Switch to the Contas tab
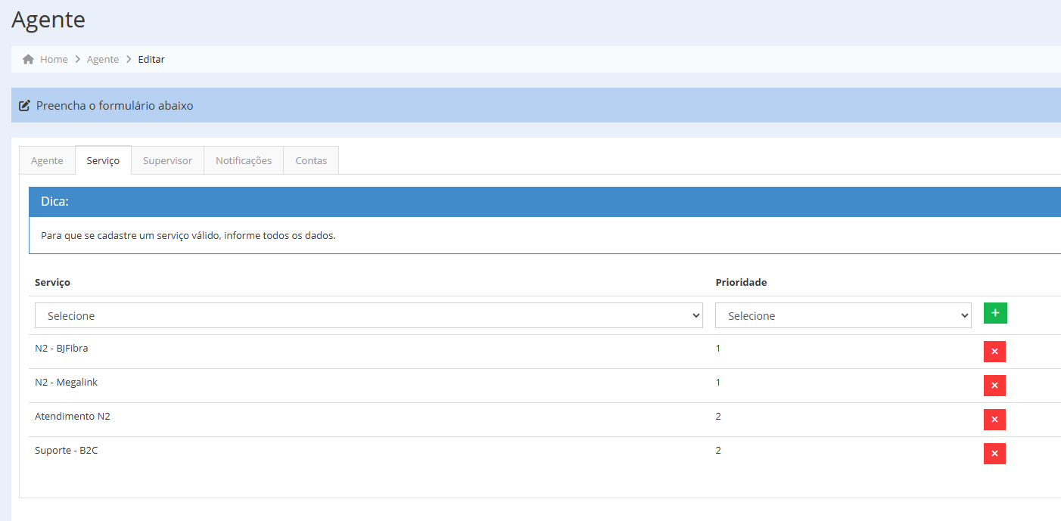 (311, 160)
